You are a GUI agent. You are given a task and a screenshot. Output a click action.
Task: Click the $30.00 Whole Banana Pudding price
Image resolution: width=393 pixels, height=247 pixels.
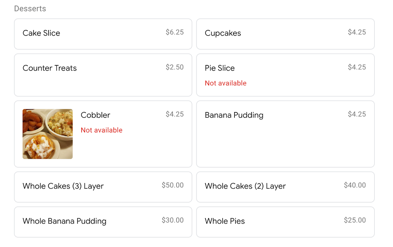coord(173,220)
